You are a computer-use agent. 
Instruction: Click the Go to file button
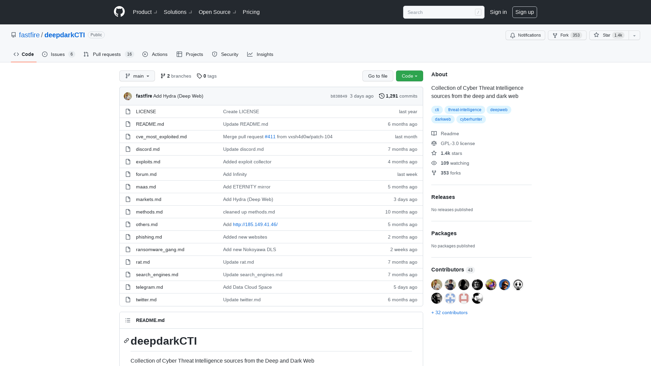pos(378,76)
